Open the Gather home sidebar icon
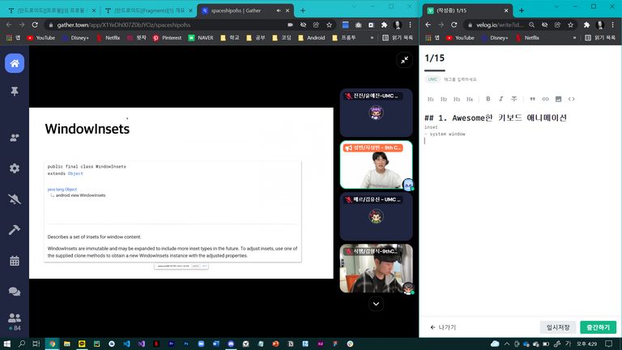This screenshot has width=622, height=350. pos(15,63)
